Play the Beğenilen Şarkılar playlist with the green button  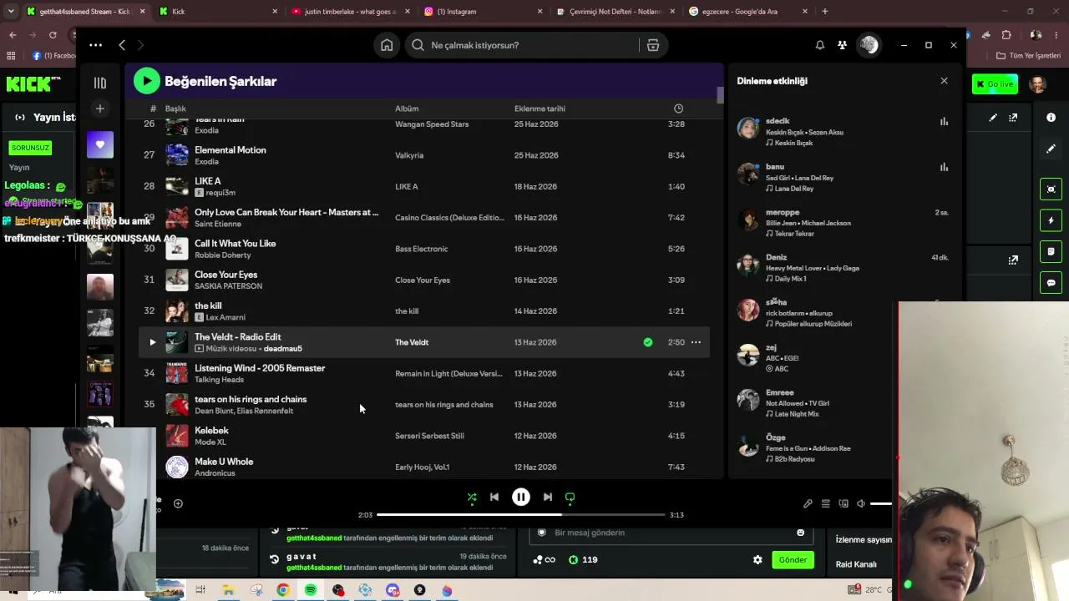[x=146, y=81]
